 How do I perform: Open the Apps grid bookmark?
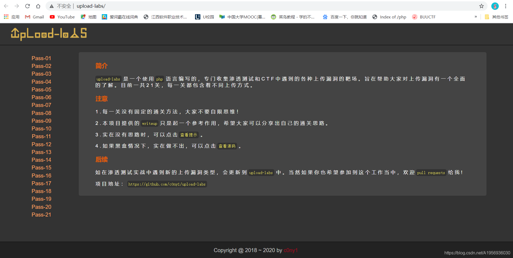pos(12,17)
